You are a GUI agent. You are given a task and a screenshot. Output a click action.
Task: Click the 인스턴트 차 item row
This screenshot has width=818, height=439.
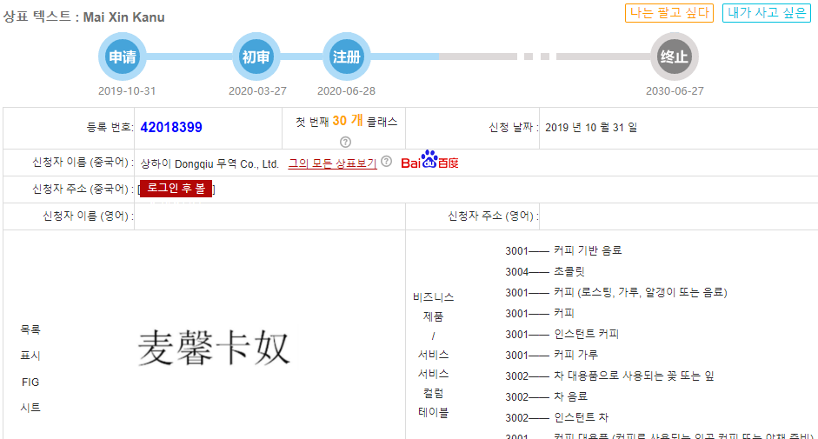(x=556, y=417)
